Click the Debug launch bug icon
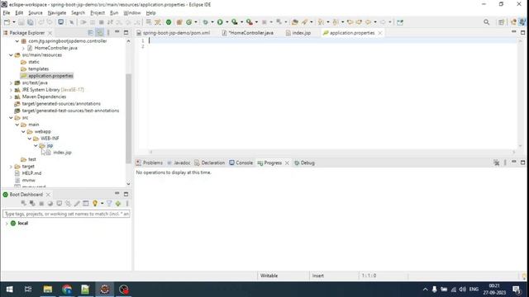The image size is (529, 297). [205, 22]
